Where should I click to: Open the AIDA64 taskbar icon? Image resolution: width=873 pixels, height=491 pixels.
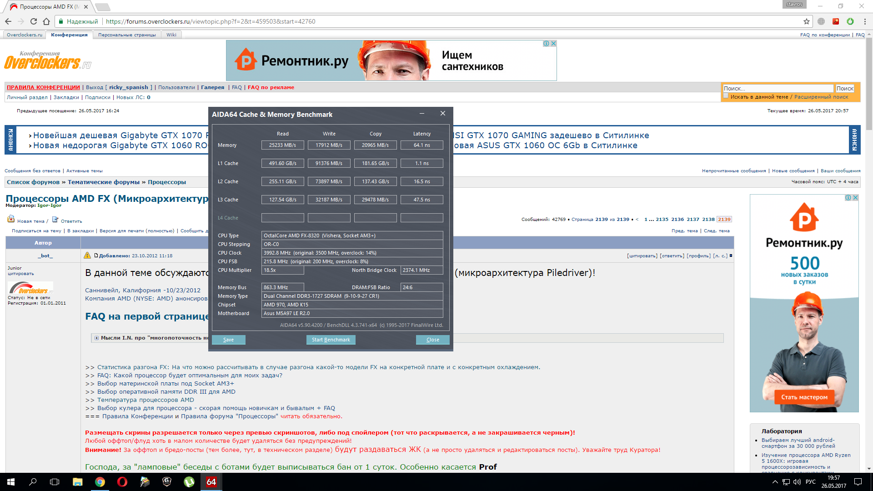211,482
